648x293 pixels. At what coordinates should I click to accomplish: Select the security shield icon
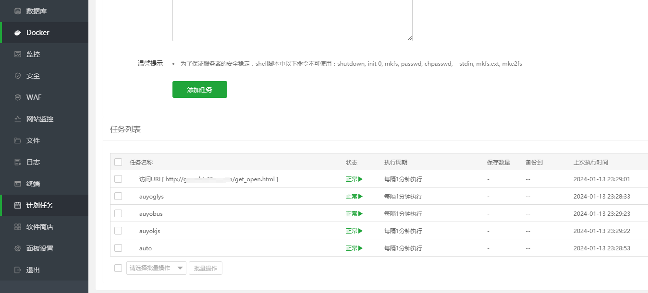(18, 76)
